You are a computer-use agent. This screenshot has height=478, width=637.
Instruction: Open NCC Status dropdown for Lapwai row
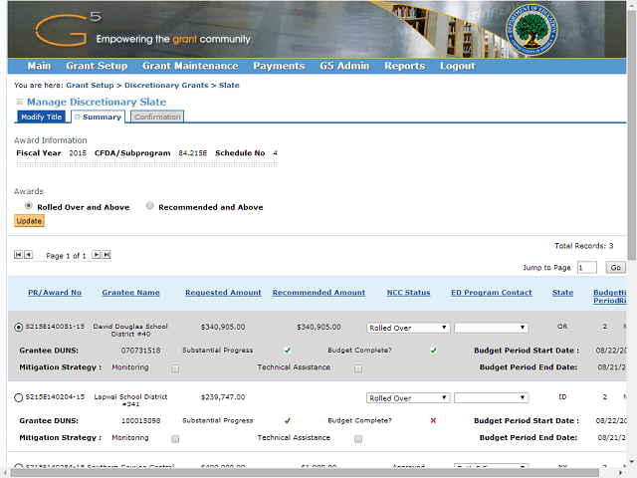coord(408,398)
